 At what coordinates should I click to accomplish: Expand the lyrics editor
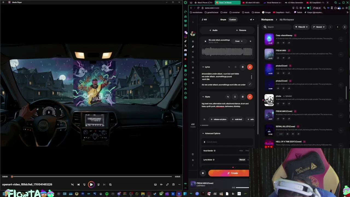(x=250, y=84)
